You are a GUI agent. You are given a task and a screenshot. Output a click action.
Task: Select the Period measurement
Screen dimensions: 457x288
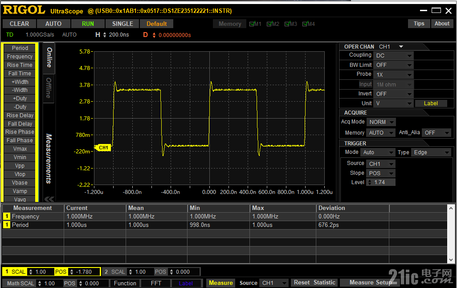tap(20, 48)
